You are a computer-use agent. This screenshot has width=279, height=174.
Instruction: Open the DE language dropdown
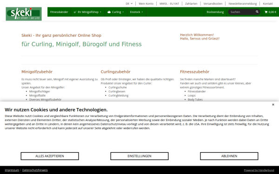[129, 4]
